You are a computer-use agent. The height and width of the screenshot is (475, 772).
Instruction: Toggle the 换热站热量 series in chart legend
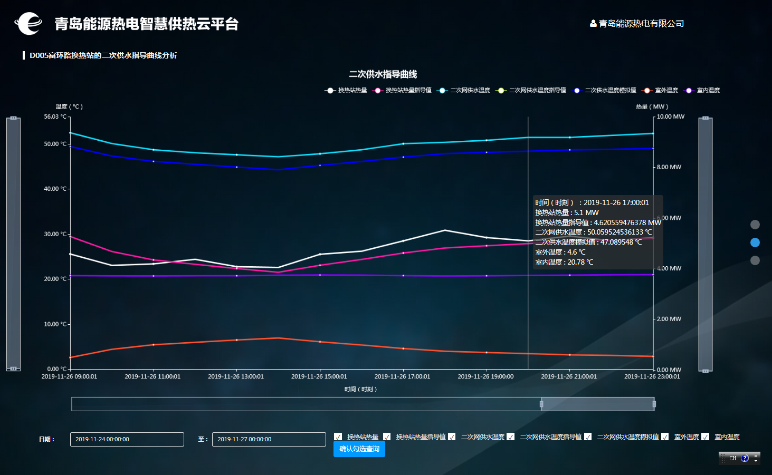pyautogui.click(x=330, y=91)
